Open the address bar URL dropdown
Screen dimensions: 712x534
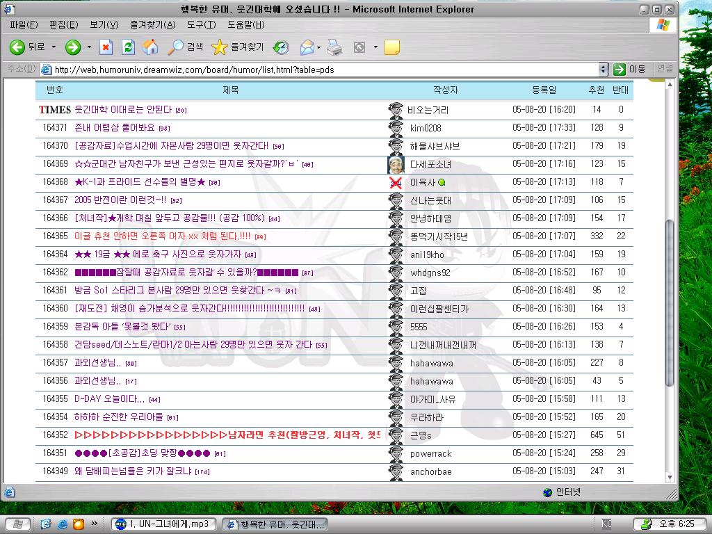click(x=603, y=70)
